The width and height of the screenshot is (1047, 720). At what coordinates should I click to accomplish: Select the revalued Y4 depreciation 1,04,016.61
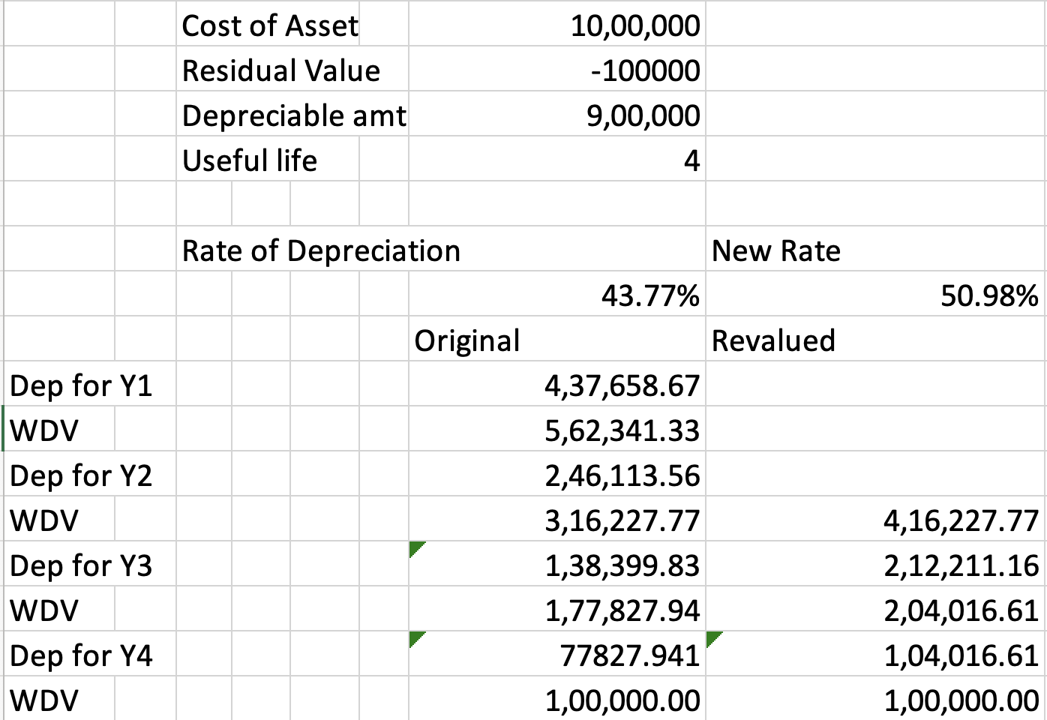(x=961, y=656)
